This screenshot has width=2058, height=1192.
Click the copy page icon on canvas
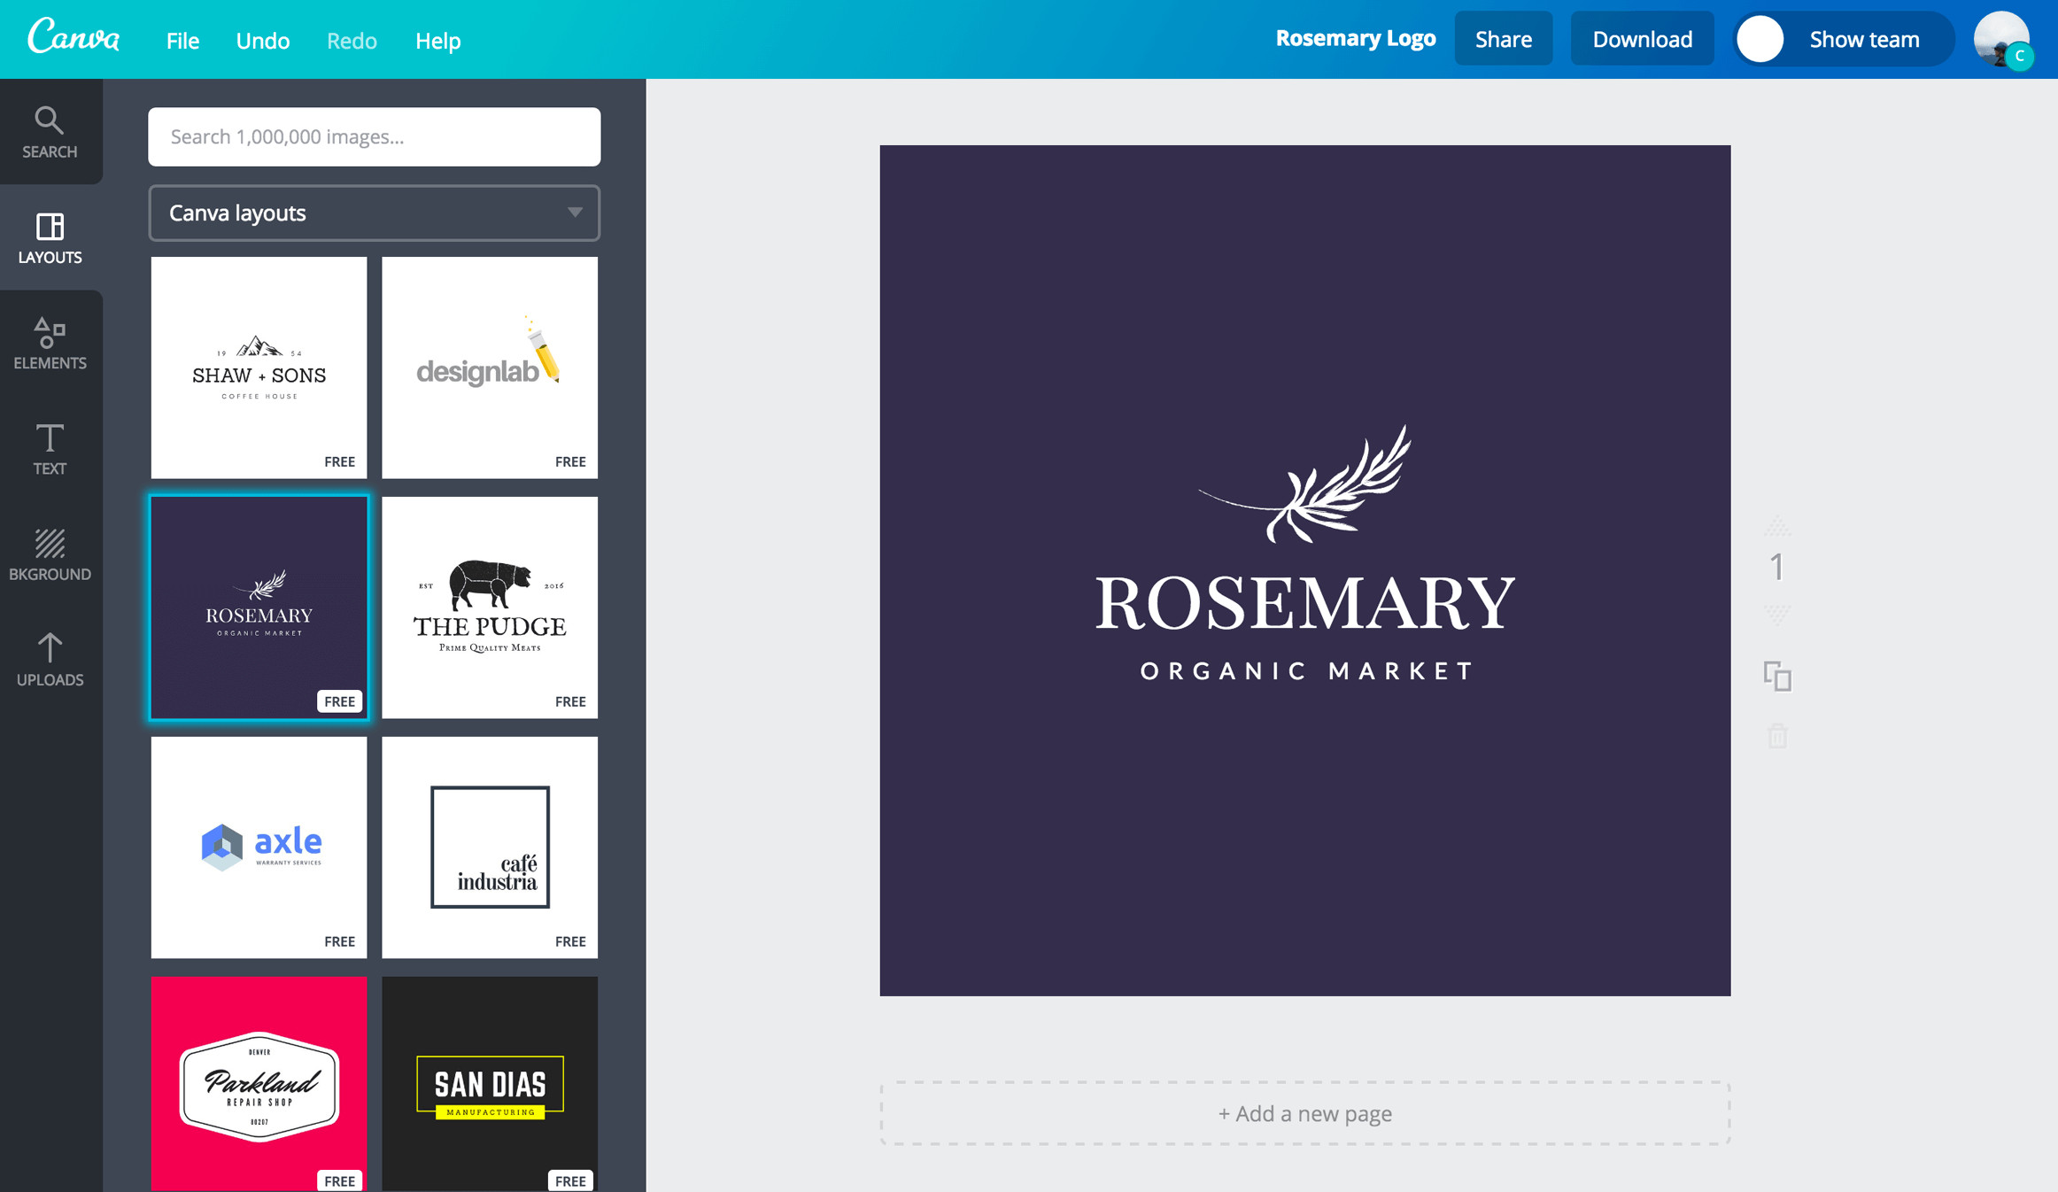[x=1777, y=676]
